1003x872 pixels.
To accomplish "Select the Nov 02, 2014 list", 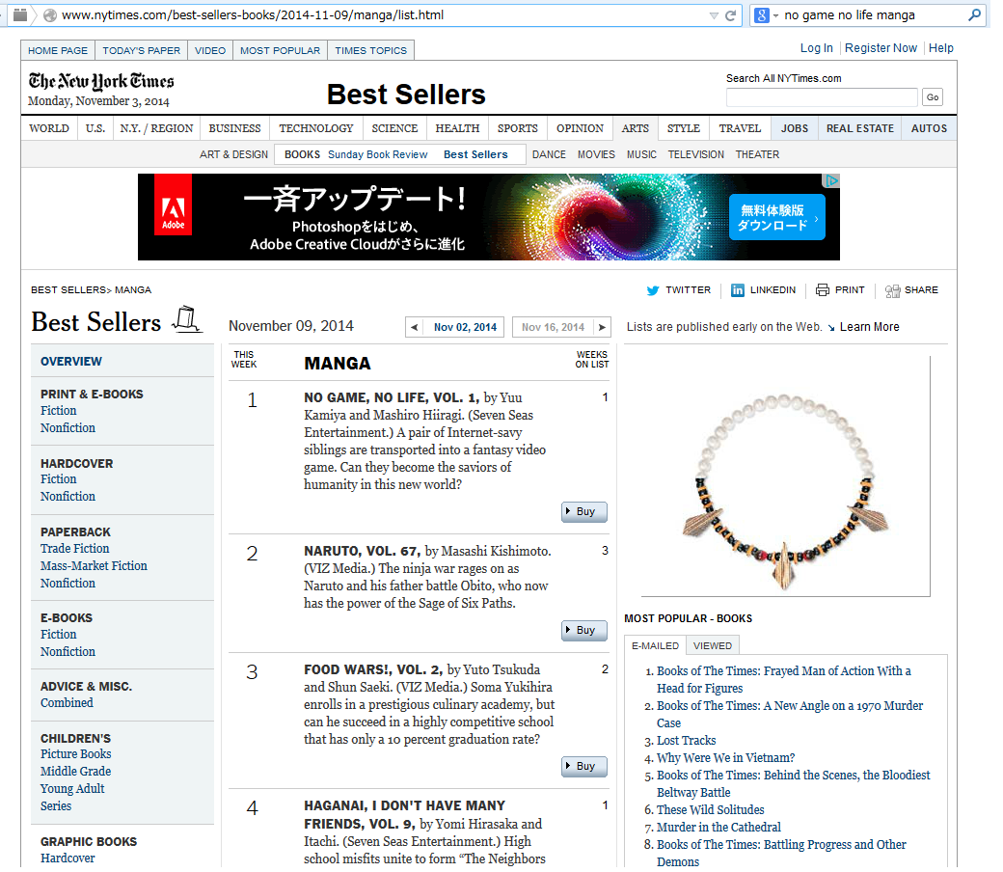I will coord(465,327).
